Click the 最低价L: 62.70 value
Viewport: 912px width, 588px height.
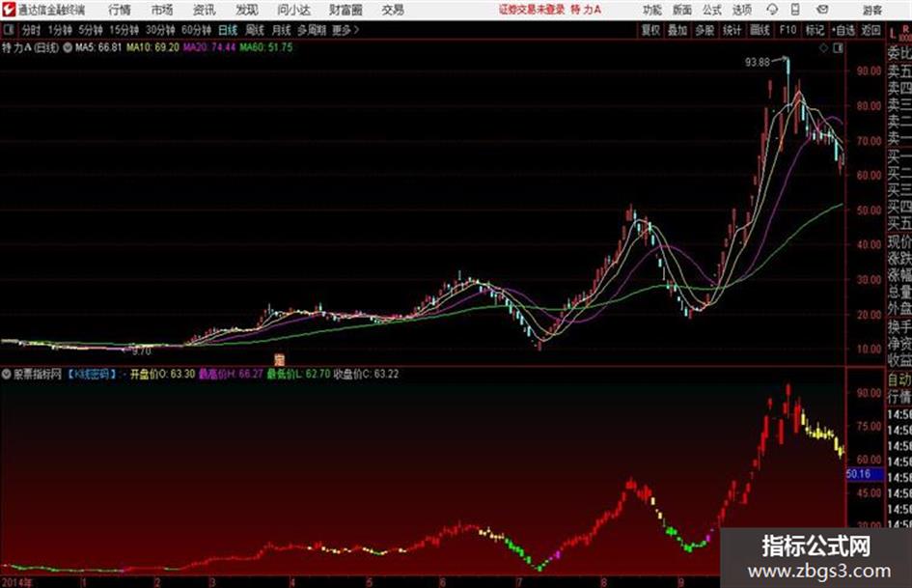pos(298,375)
